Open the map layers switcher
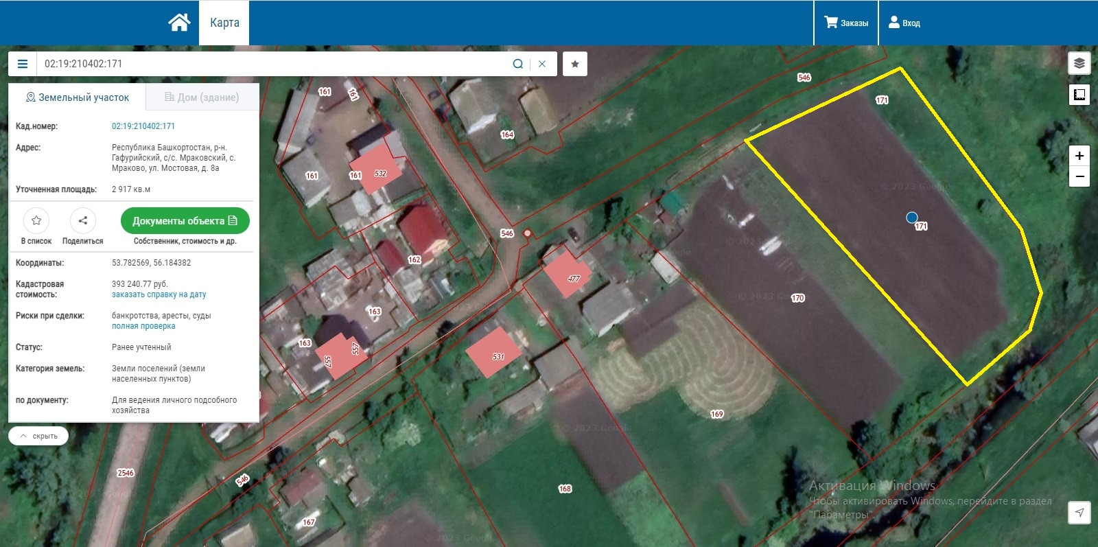The image size is (1098, 547). tap(1079, 63)
